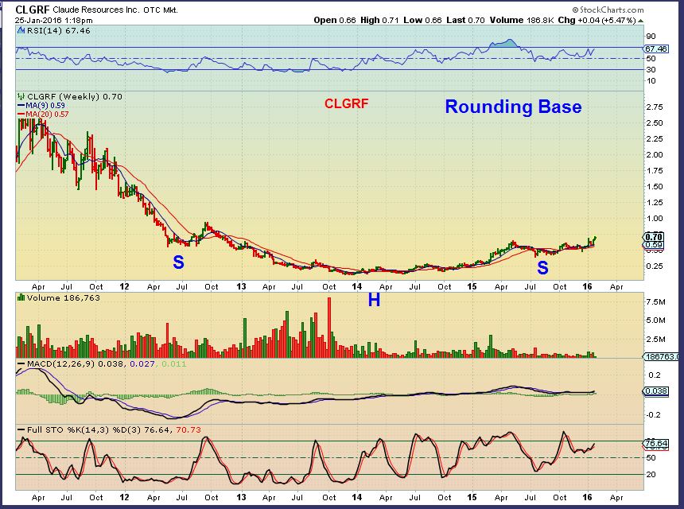Click the blue MA(9) 0.59 legend entry
This screenshot has height=509, width=684.
pos(41,106)
